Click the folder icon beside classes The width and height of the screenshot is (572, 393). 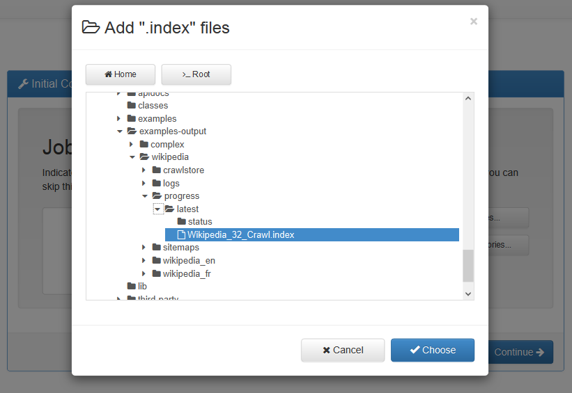[x=132, y=106]
